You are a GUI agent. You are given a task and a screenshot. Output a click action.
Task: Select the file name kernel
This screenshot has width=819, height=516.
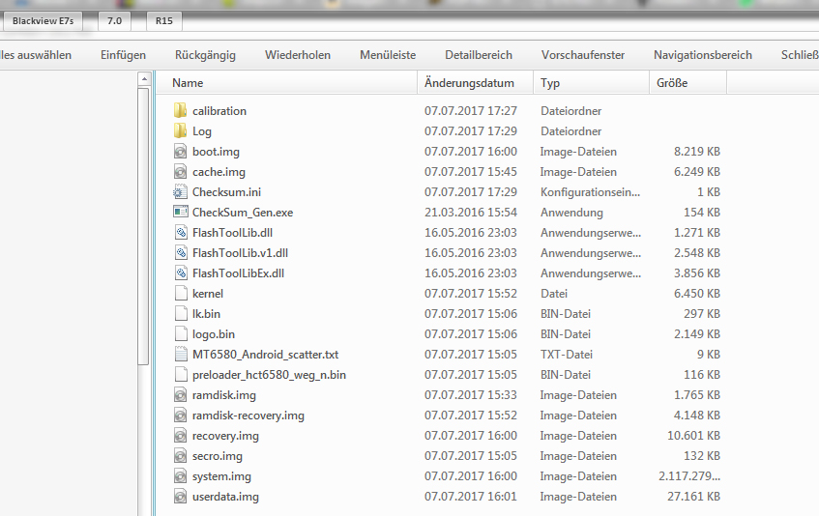point(207,294)
